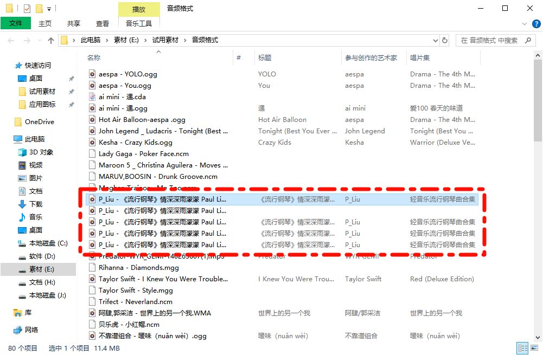Open the 音乐 folder icon
The height and width of the screenshot is (355, 543).
pos(22,217)
